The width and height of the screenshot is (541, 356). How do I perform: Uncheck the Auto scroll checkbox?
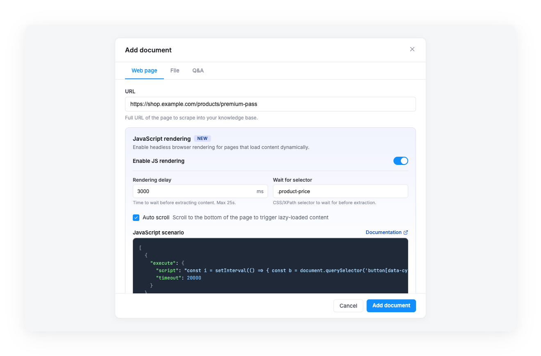coord(136,217)
